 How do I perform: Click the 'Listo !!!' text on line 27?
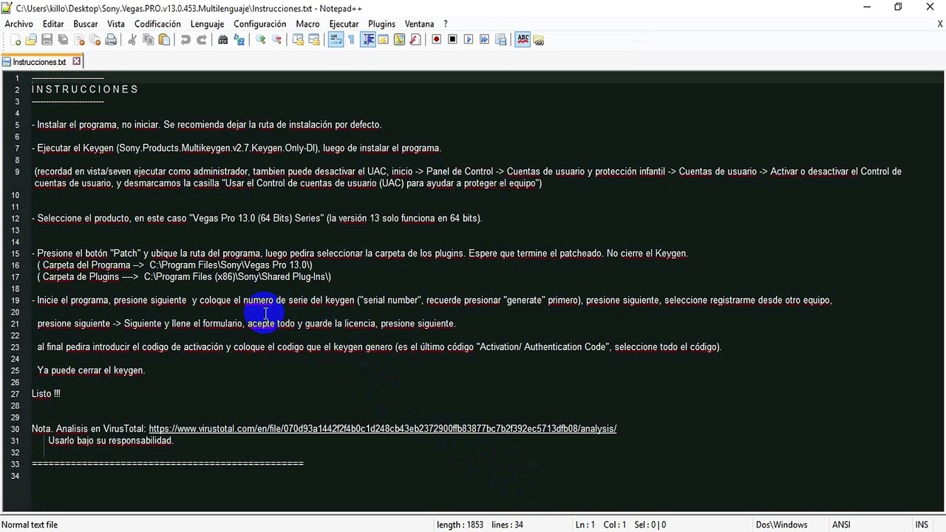pyautogui.click(x=46, y=394)
